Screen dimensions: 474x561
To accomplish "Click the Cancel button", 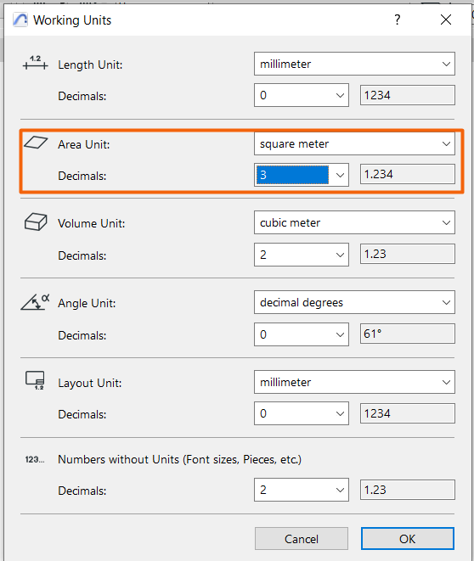I will pyautogui.click(x=301, y=538).
